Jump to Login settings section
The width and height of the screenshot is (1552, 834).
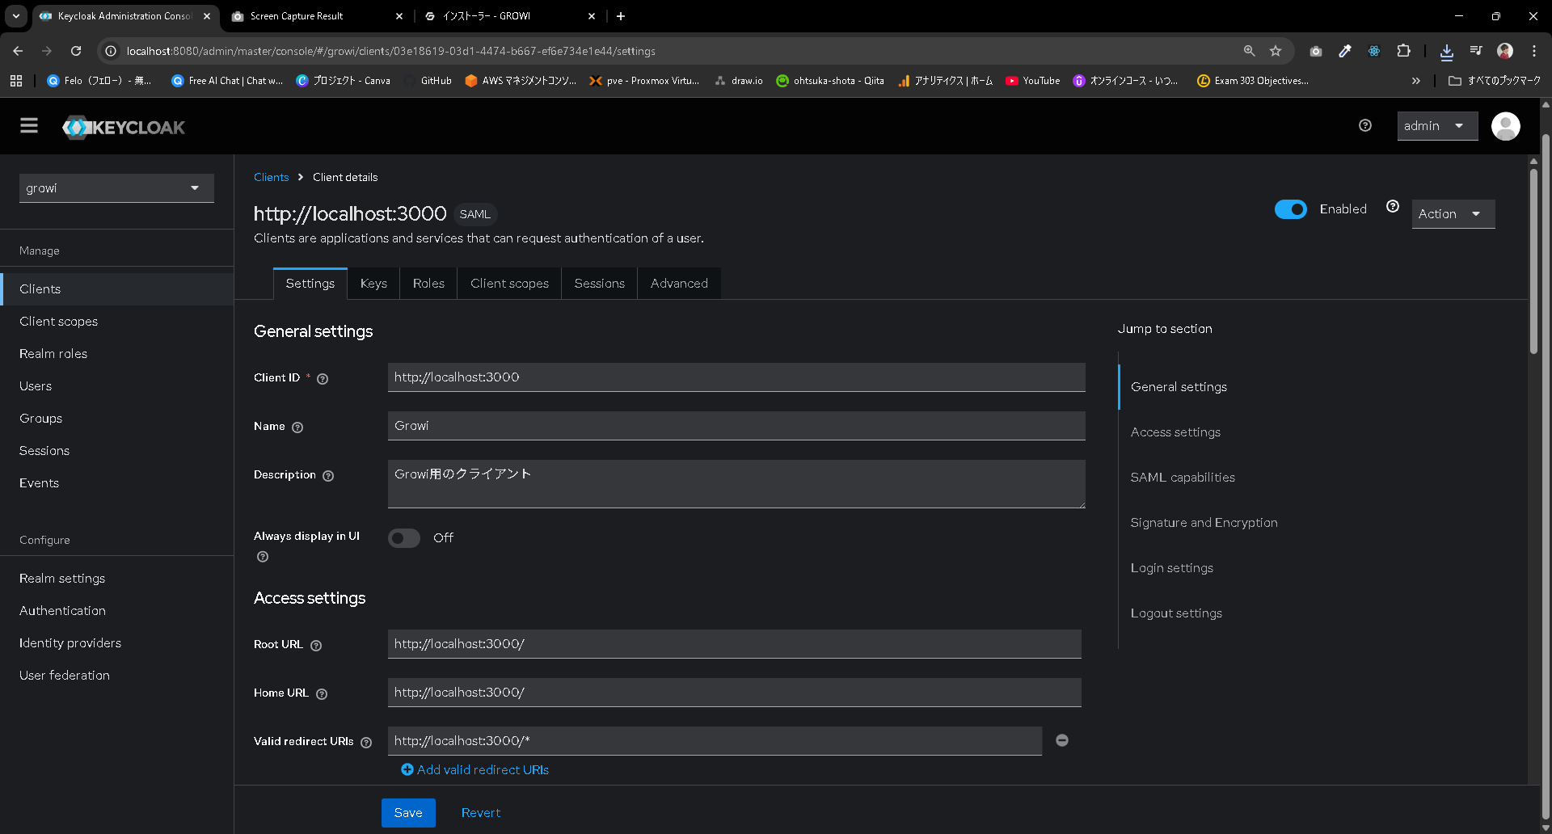tap(1172, 568)
